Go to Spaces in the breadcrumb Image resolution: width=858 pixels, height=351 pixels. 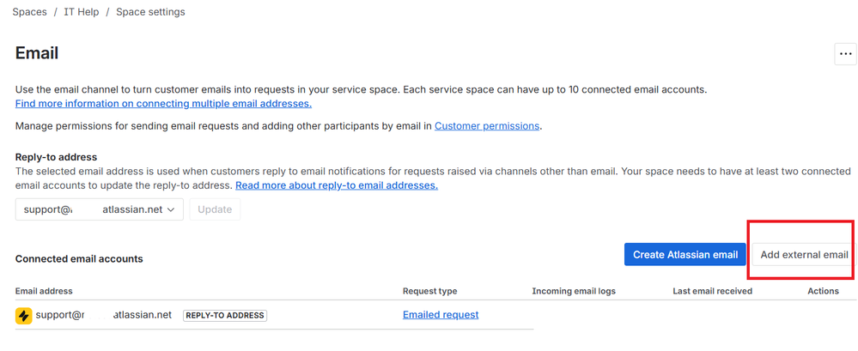29,11
